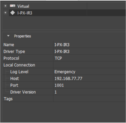Click the Port property label
Screen dimensions: 126x123
tap(14, 85)
